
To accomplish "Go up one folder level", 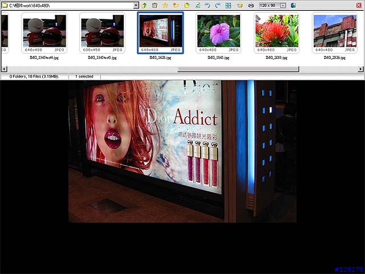I will click(x=144, y=5).
